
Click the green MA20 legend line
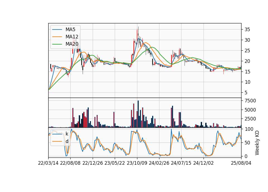[x=57, y=44]
